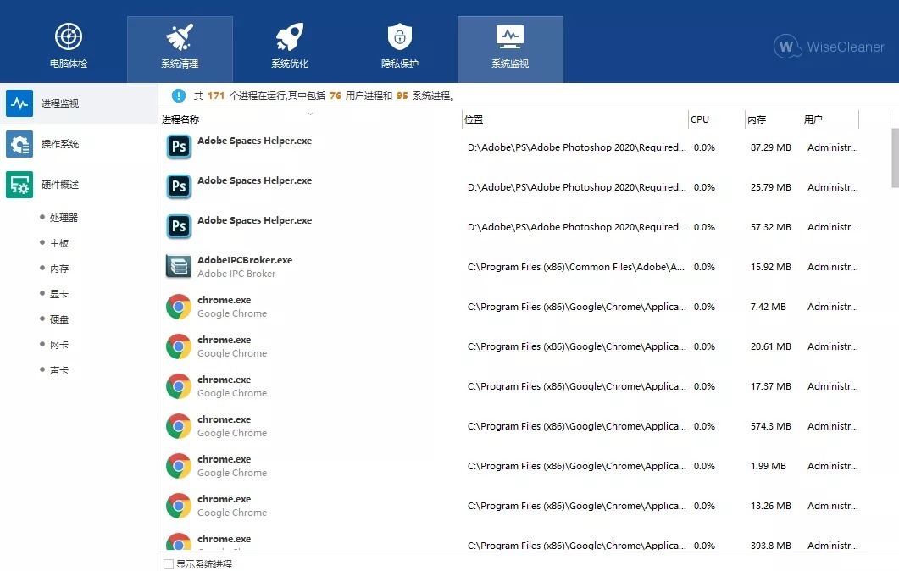Image resolution: width=899 pixels, height=571 pixels.
Task: Open the 显卡 hardware item
Action: [x=59, y=294]
